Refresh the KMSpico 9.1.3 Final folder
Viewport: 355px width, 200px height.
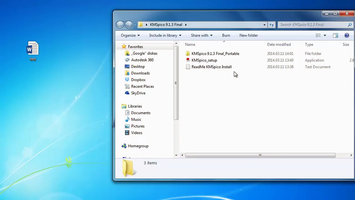tap(272, 25)
